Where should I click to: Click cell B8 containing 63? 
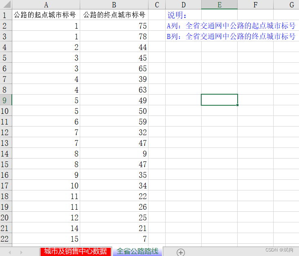point(114,89)
